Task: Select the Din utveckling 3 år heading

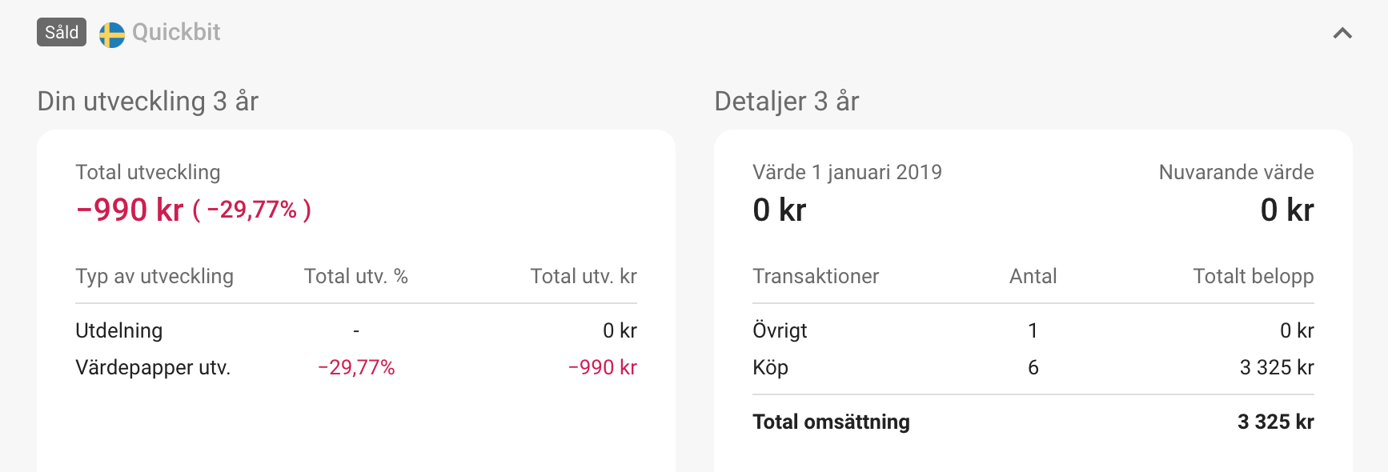Action: [148, 102]
